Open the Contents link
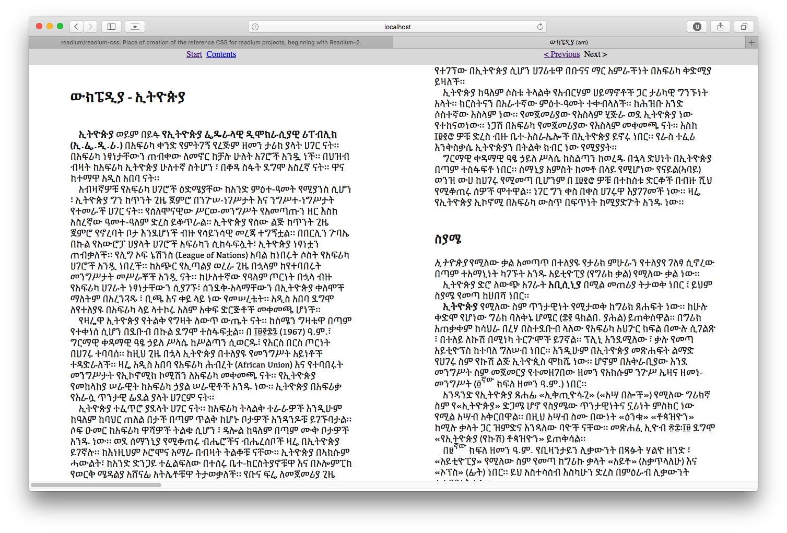The image size is (787, 533). (x=221, y=54)
